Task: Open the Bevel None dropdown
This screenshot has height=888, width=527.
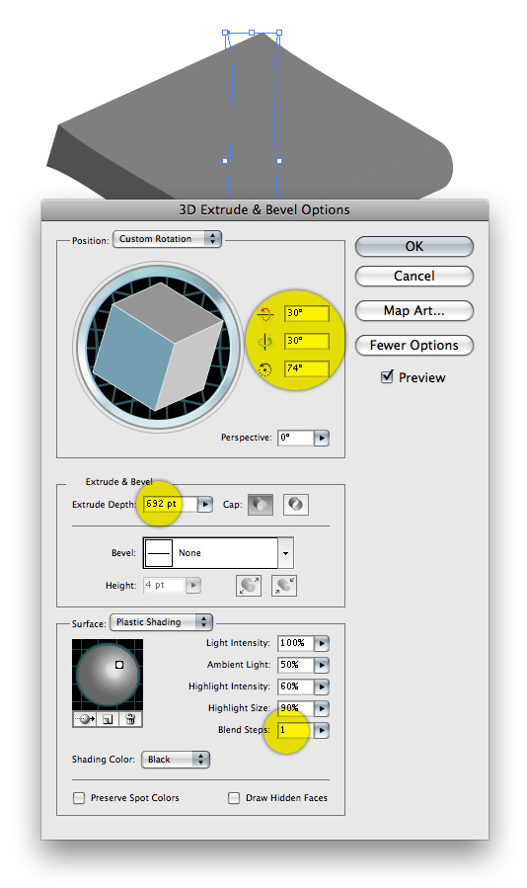Action: [218, 553]
